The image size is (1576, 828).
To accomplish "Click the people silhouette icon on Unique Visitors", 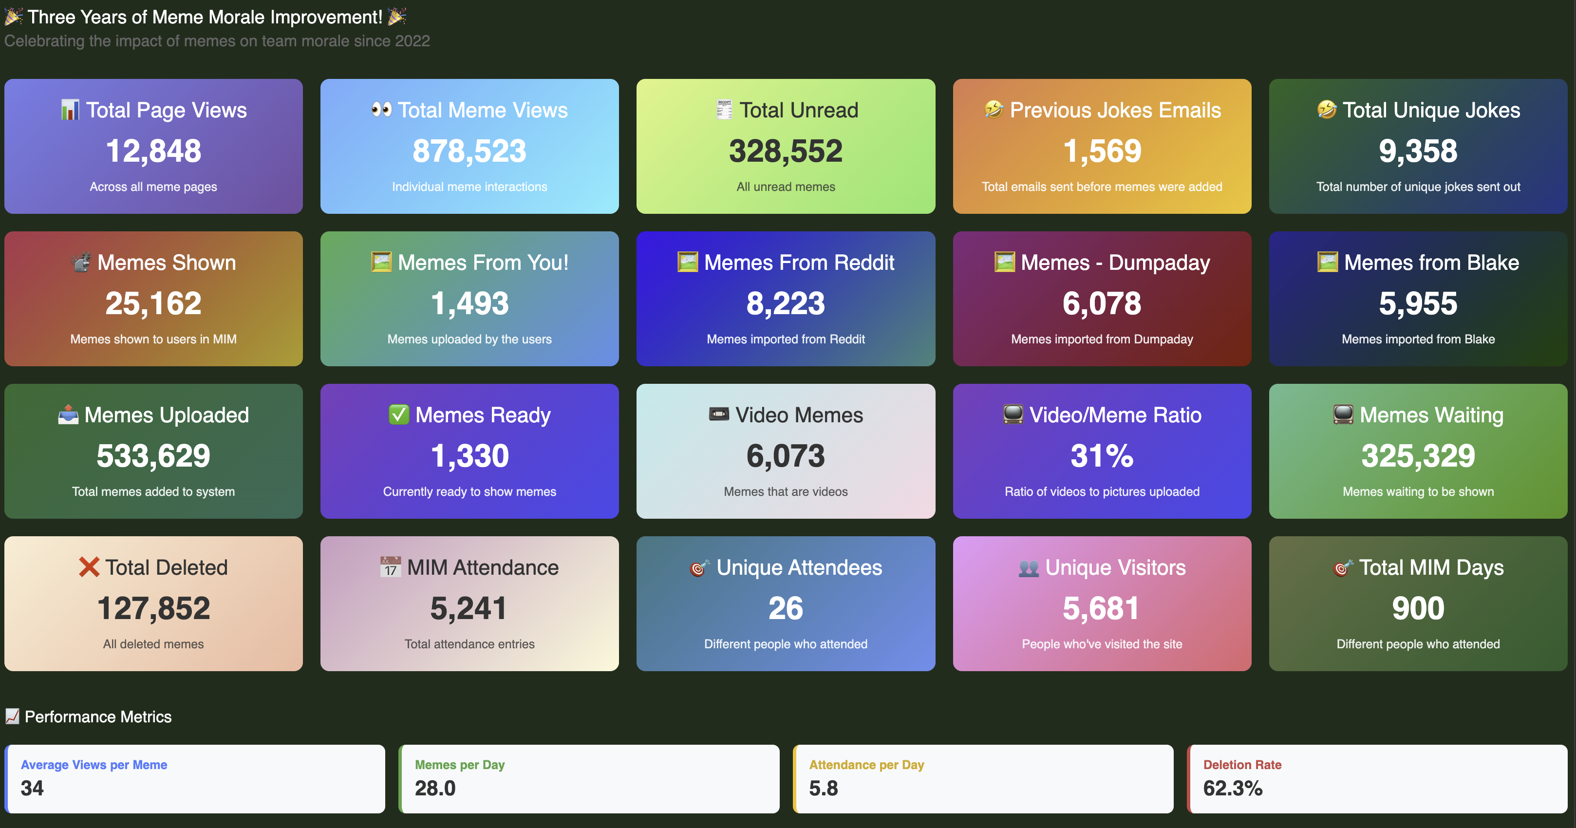I will 1029,568.
